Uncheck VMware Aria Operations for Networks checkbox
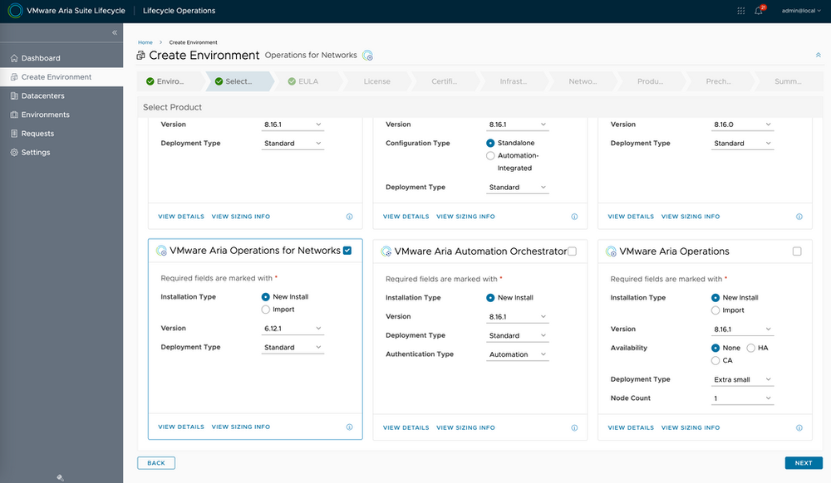The height and width of the screenshot is (483, 831). (347, 251)
